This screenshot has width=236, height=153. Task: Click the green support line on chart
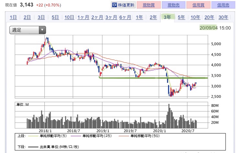(x=153, y=78)
